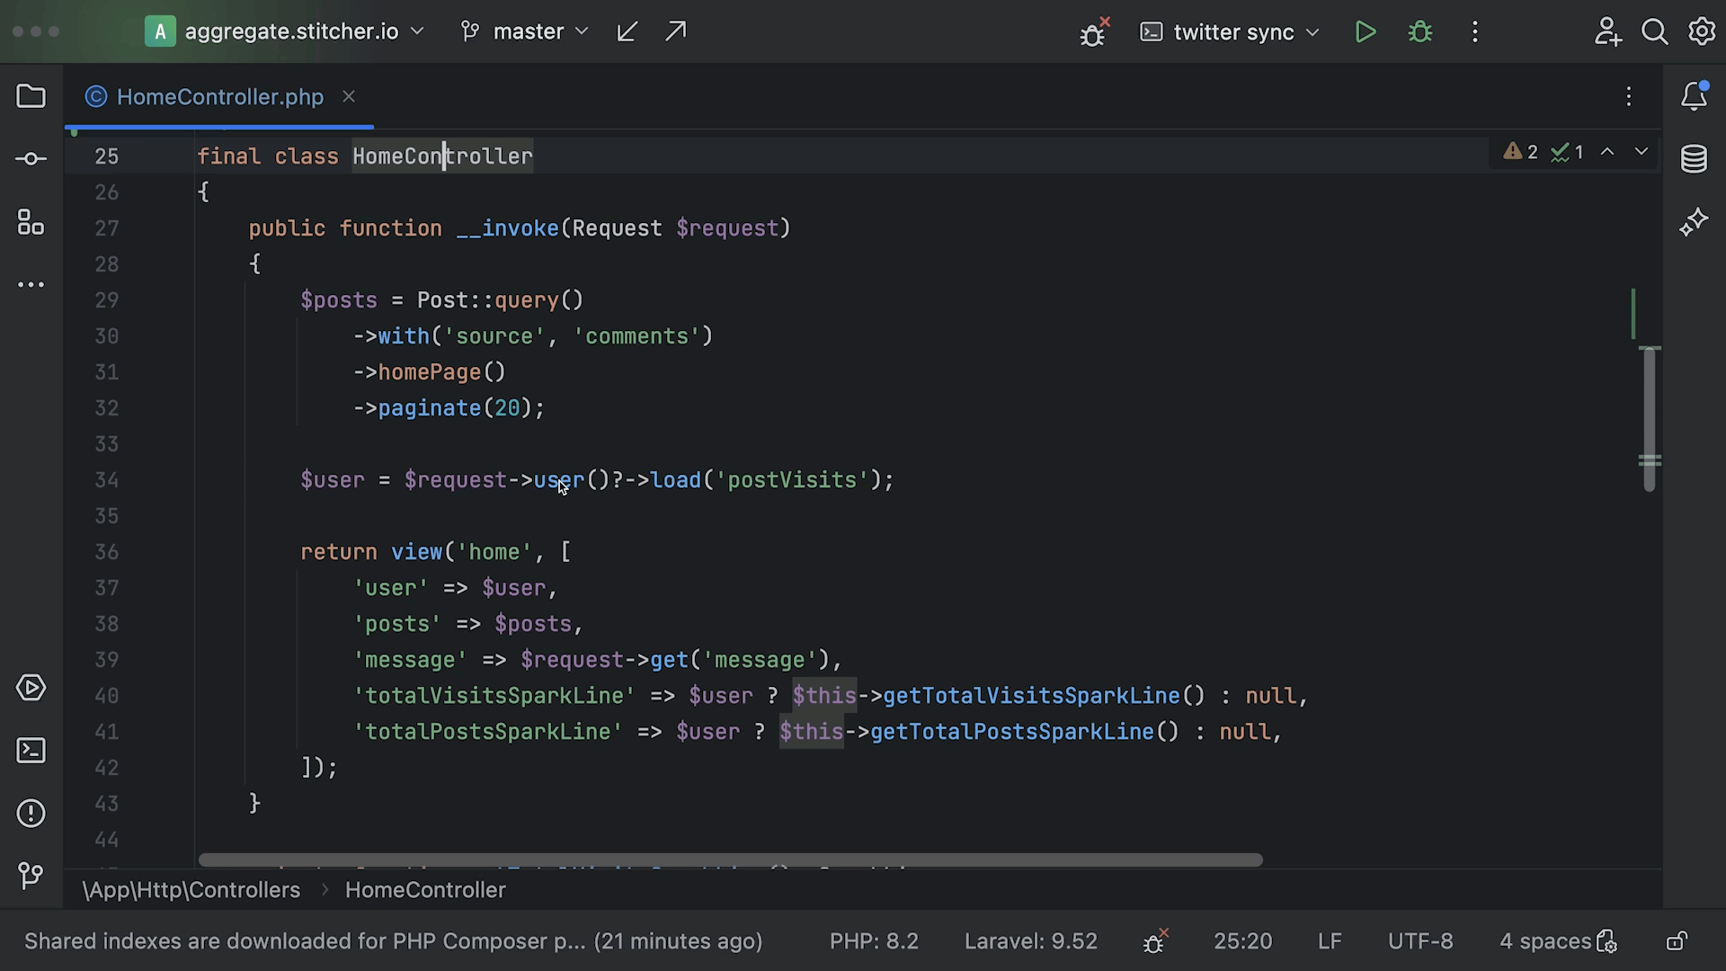Select the HomeController.php editor tab
The image size is (1726, 971).
click(219, 97)
